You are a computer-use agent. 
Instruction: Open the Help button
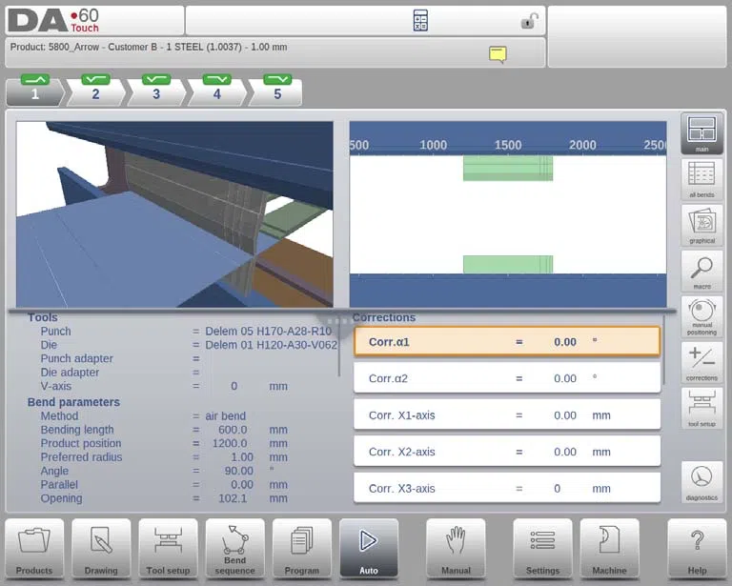coord(697,549)
